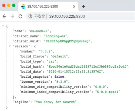Focus the address bar URL 39.100.156.225:9200

[x=67, y=16]
